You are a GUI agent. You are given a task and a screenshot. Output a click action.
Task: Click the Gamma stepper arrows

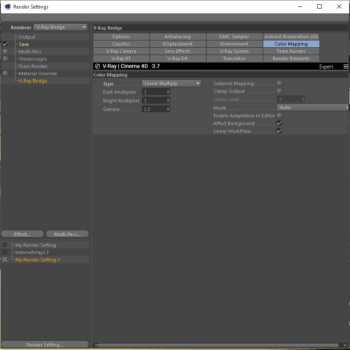pyautogui.click(x=168, y=109)
